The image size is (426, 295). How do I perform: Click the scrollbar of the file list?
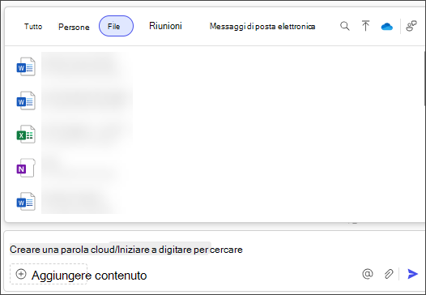pyautogui.click(x=424, y=78)
